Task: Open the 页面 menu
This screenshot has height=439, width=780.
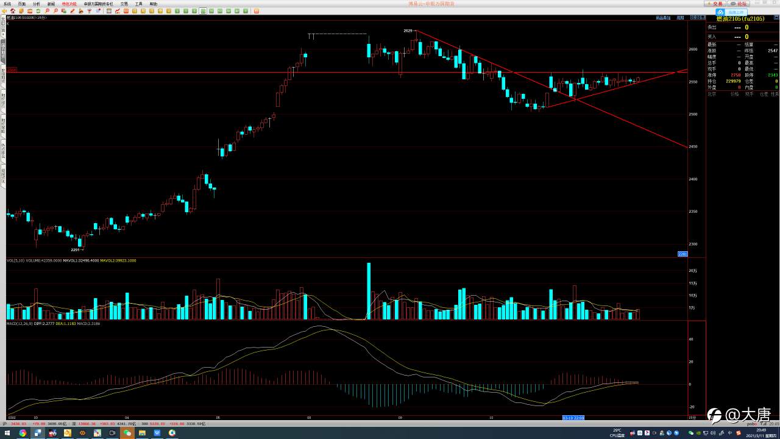Action: (x=22, y=4)
